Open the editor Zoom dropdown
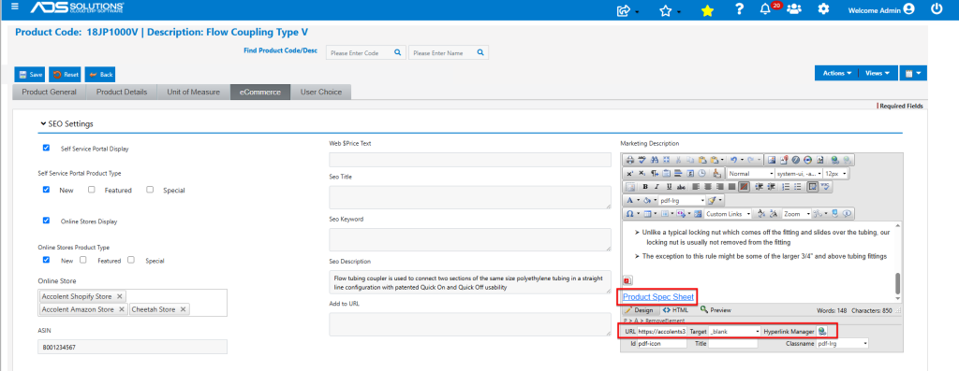 tap(797, 214)
